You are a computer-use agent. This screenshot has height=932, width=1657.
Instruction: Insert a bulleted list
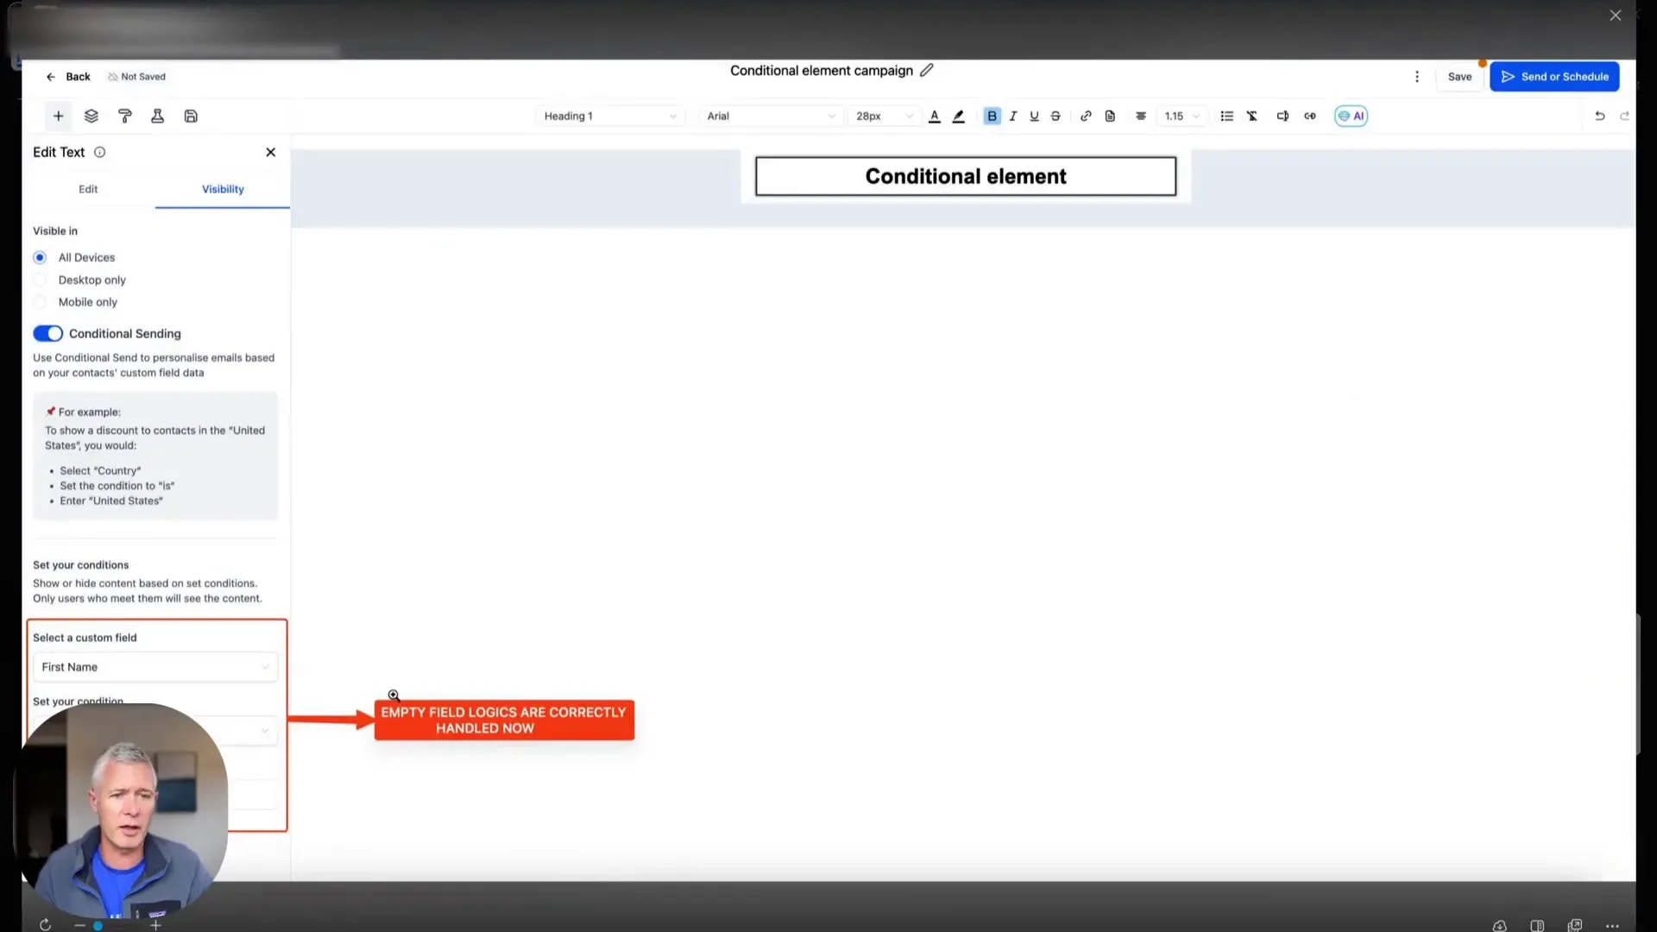1226,116
